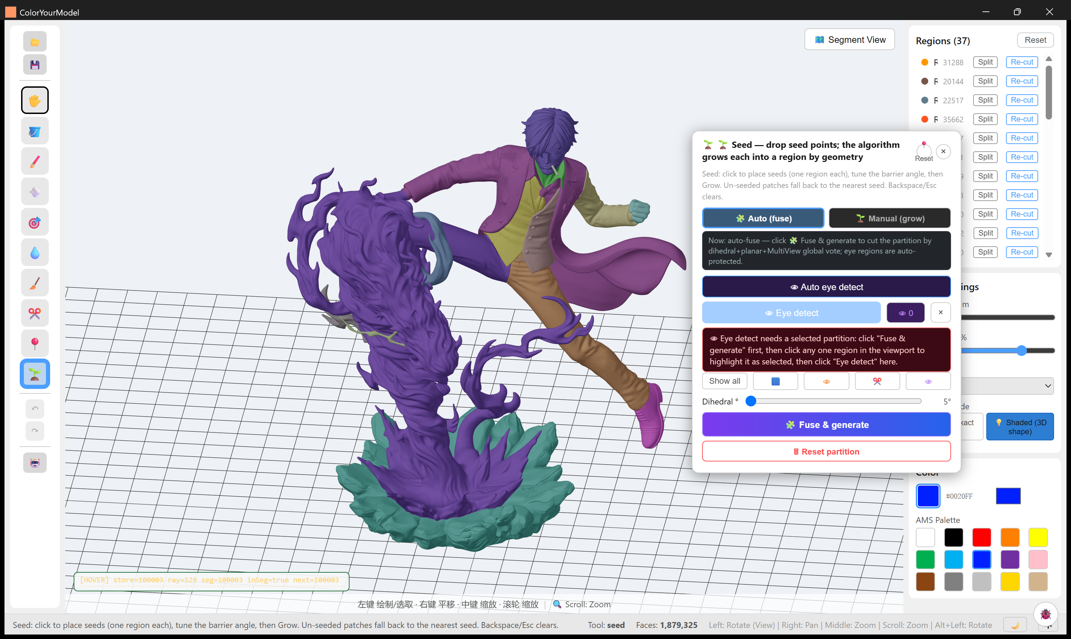The image size is (1071, 639).
Task: Click Reset partition
Action: tap(826, 451)
